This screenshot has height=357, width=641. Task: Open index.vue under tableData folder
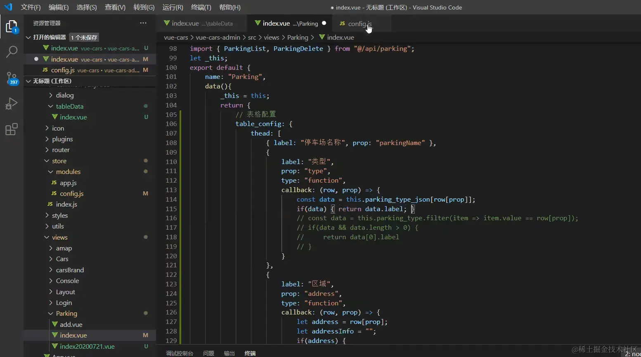[90, 117]
